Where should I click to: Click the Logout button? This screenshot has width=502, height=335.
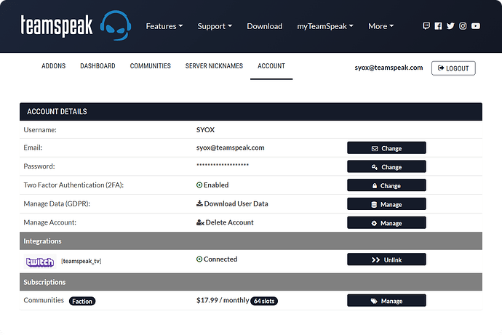(453, 68)
